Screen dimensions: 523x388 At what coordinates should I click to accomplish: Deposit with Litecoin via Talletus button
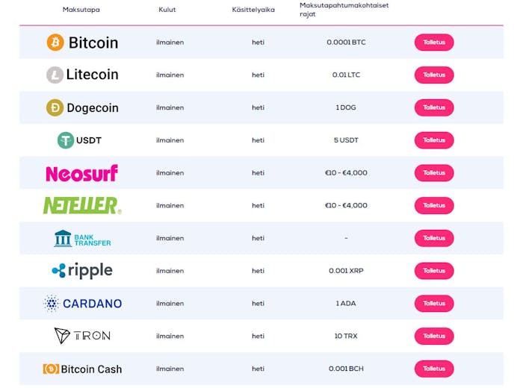tap(434, 75)
